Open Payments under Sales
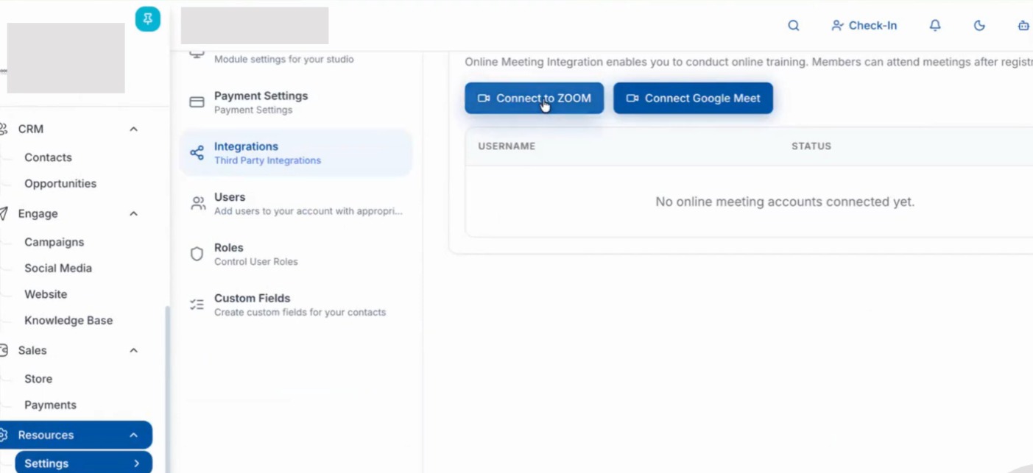The height and width of the screenshot is (473, 1033). pos(50,405)
